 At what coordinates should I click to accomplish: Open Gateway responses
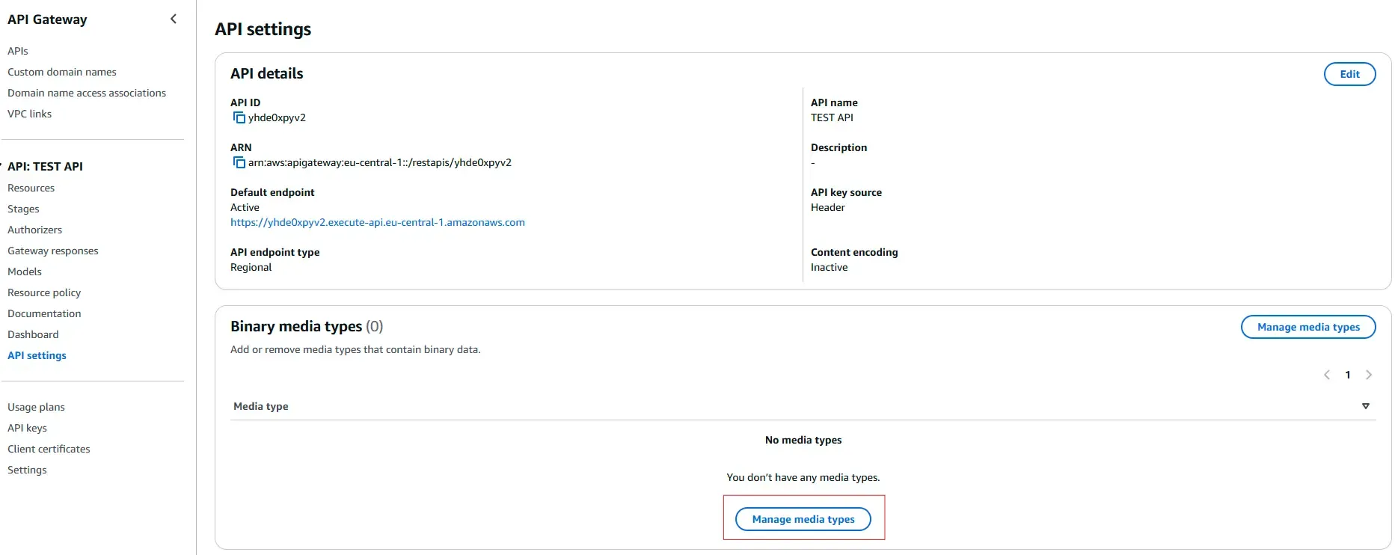click(53, 251)
